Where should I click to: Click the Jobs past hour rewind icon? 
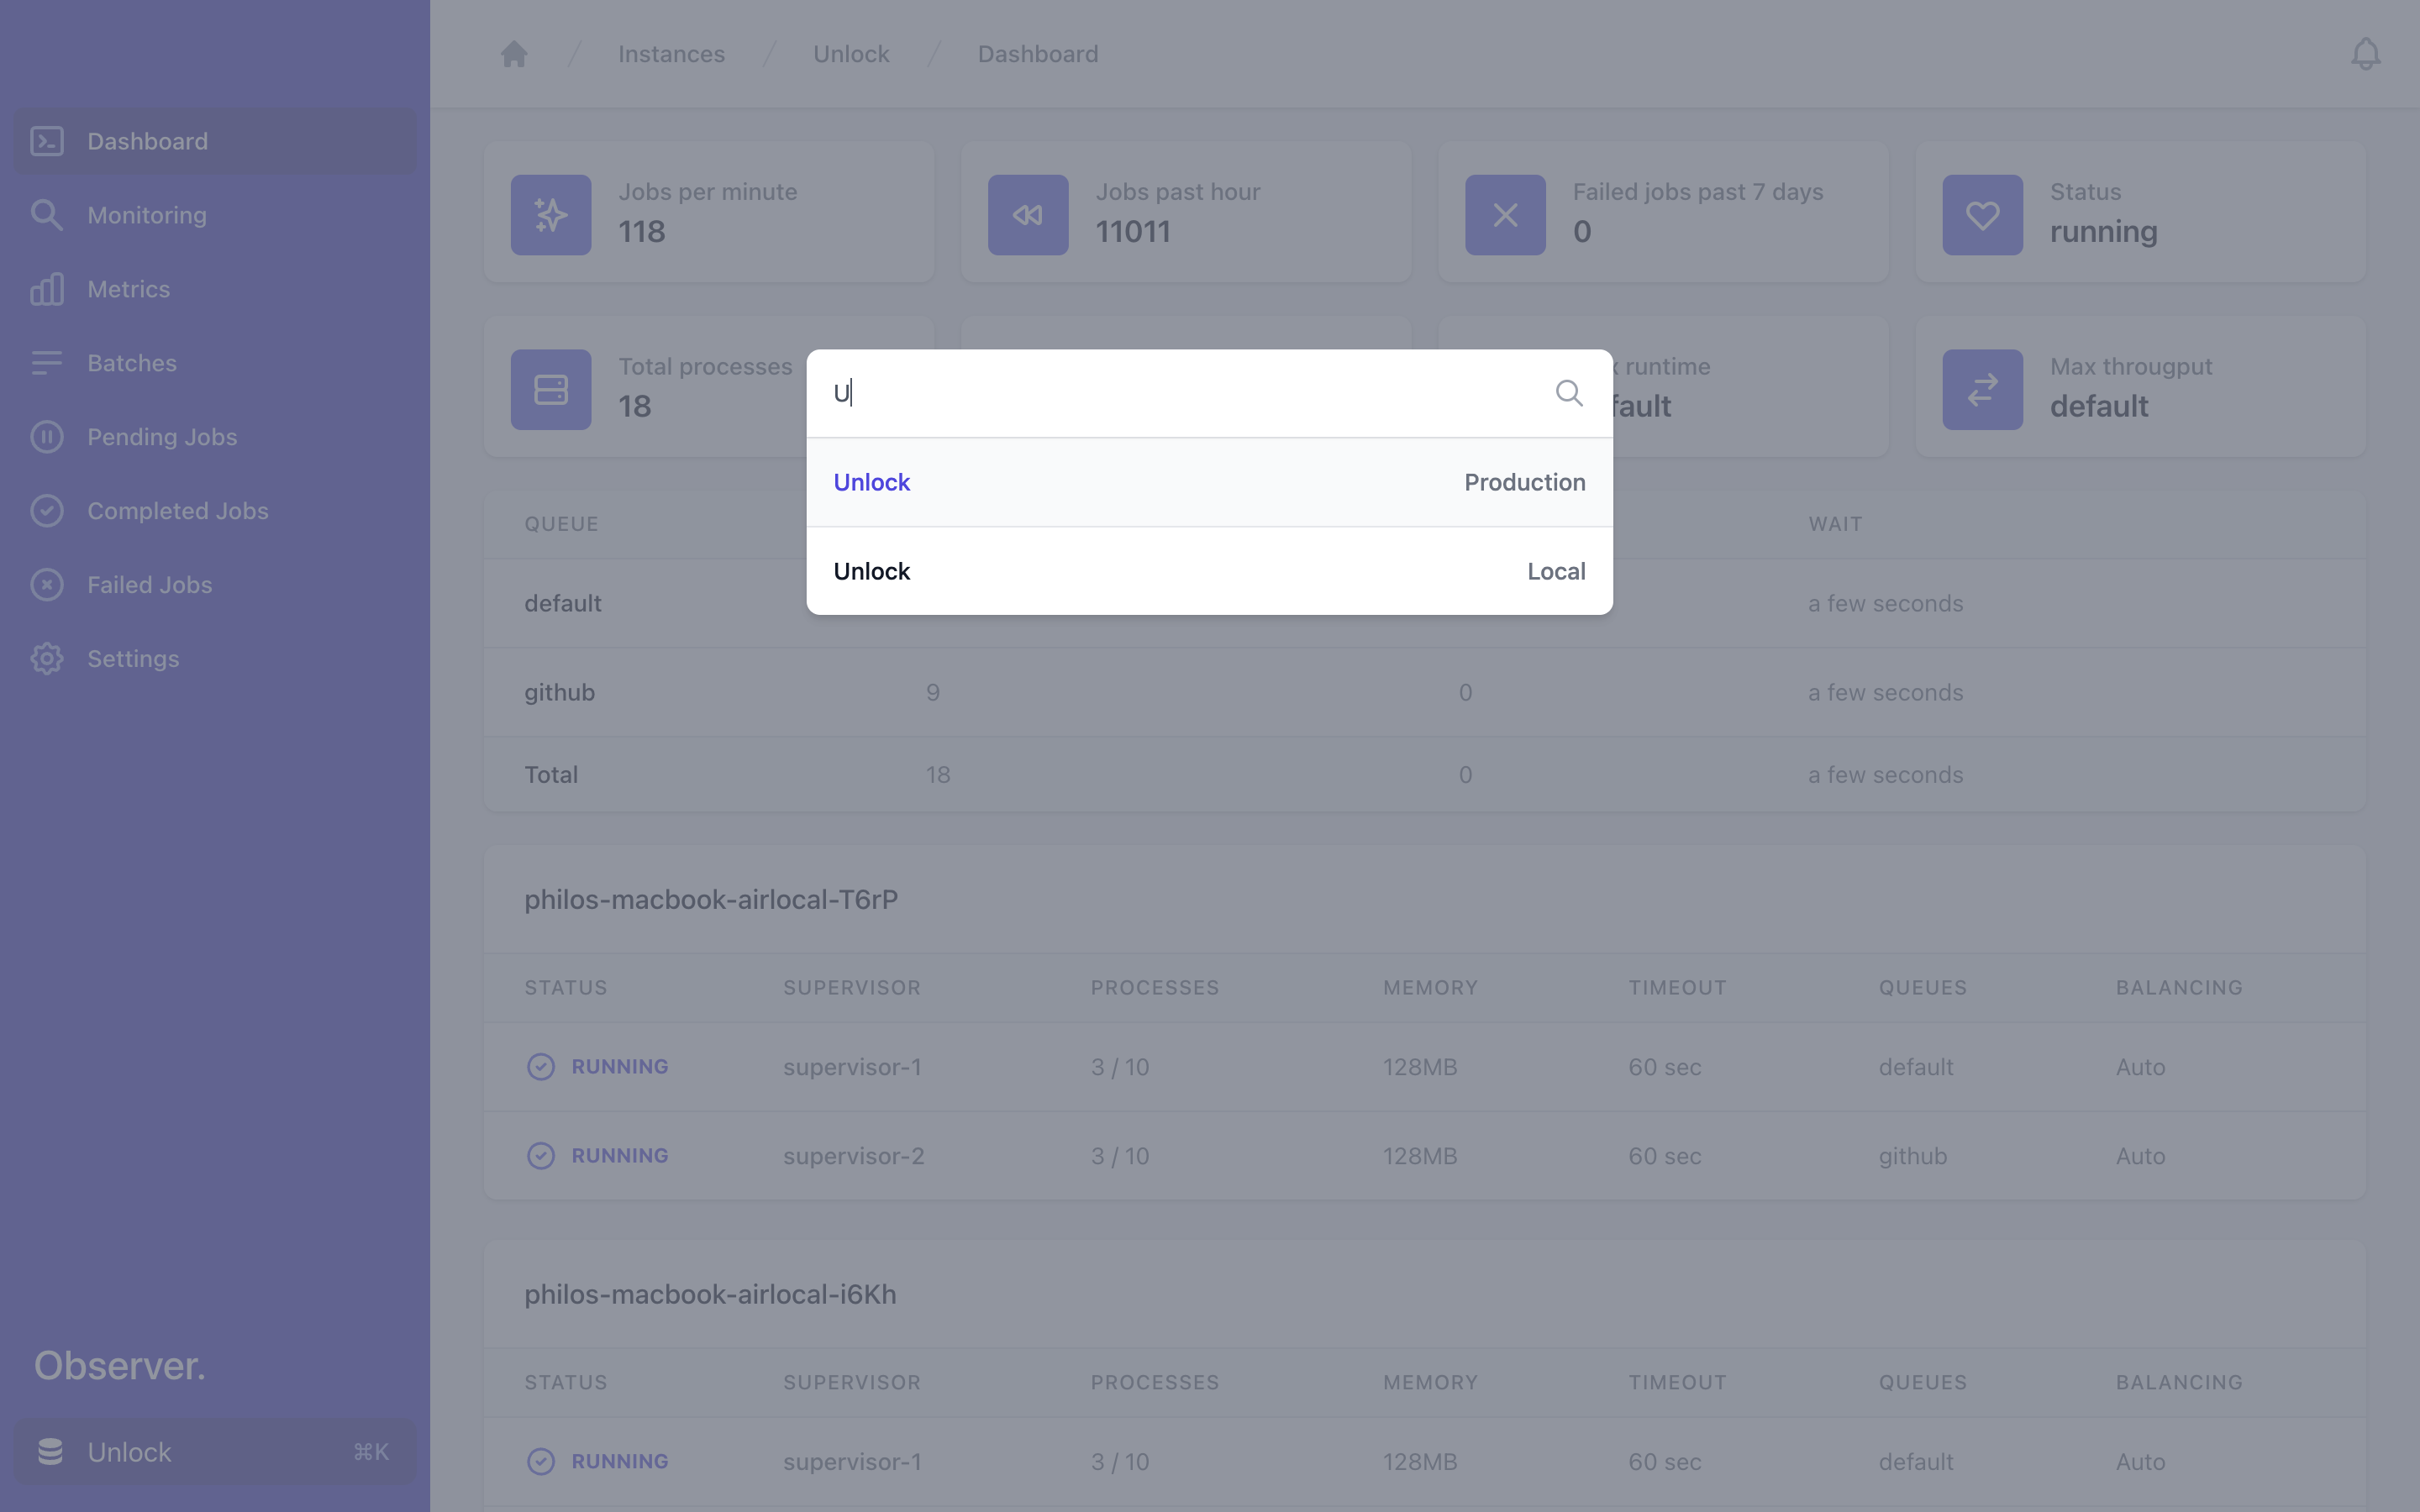tap(1028, 215)
